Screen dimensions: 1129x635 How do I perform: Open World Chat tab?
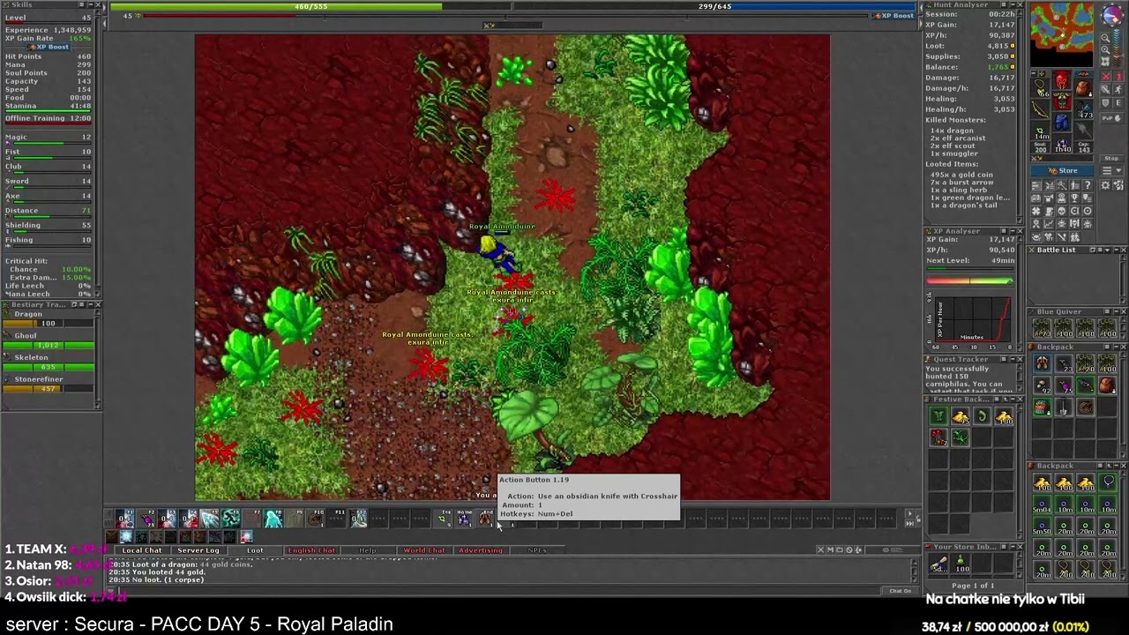pos(424,550)
